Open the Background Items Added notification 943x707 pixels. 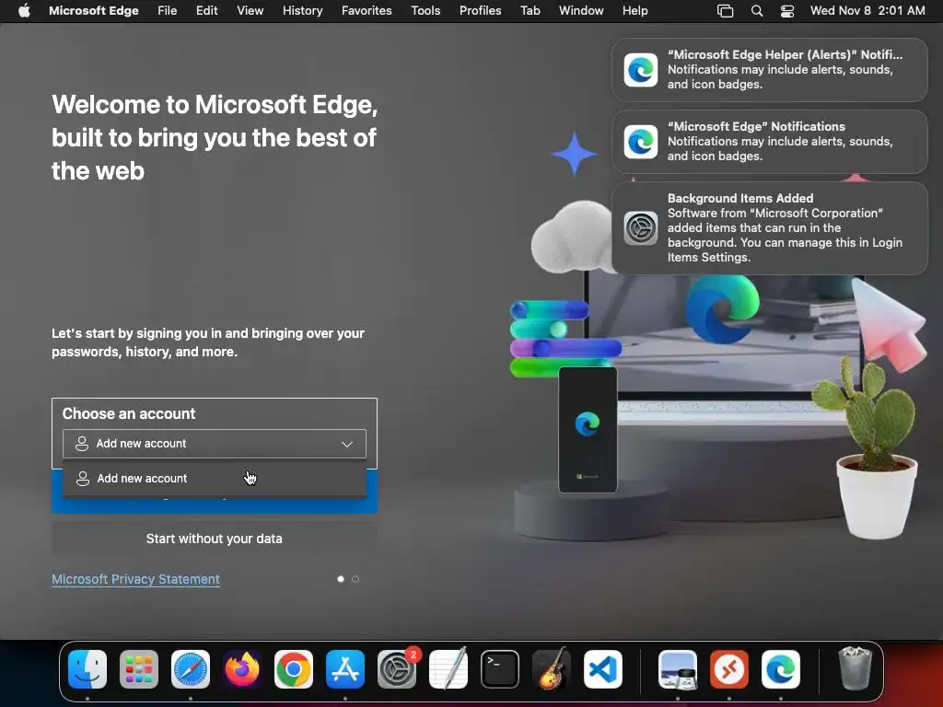tap(769, 228)
